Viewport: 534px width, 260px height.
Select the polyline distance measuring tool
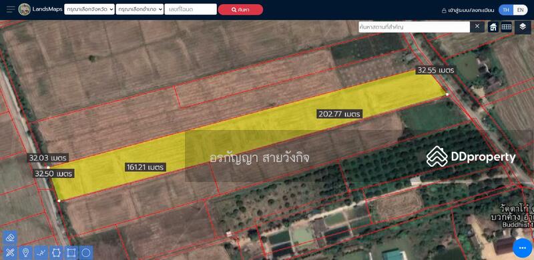click(x=41, y=253)
